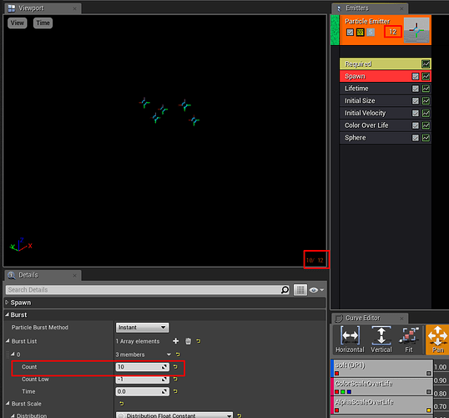The width and height of the screenshot is (449, 418).
Task: Click the Spawn module curve icon
Action: coord(426,76)
